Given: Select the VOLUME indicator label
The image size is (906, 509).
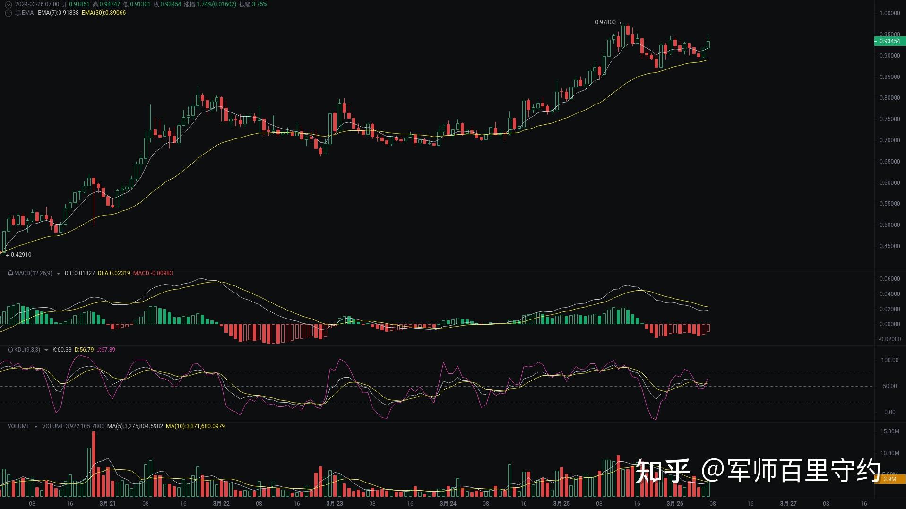Looking at the screenshot, I should point(18,426).
